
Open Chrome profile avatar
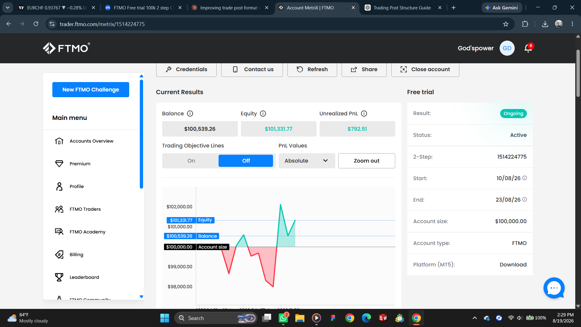tap(559, 24)
